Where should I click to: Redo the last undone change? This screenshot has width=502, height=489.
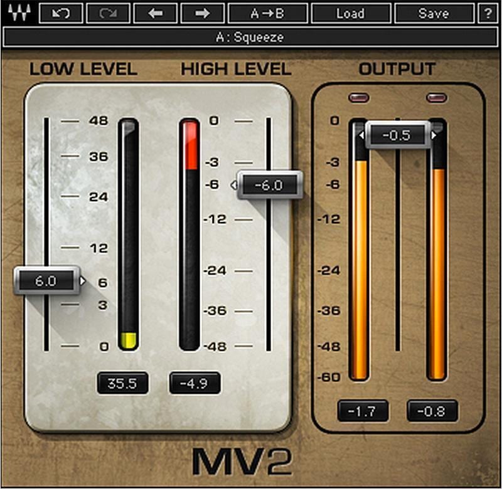(109, 13)
